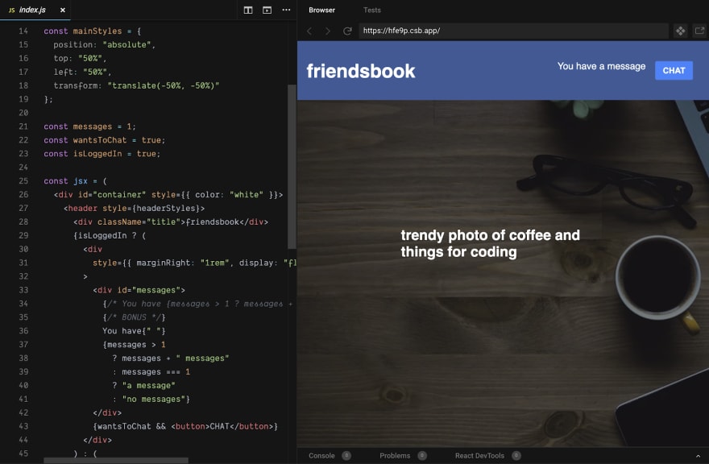The height and width of the screenshot is (464, 709).
Task: Click the 'transform: "translate(-50%, -50%)"' line
Action: click(x=136, y=86)
